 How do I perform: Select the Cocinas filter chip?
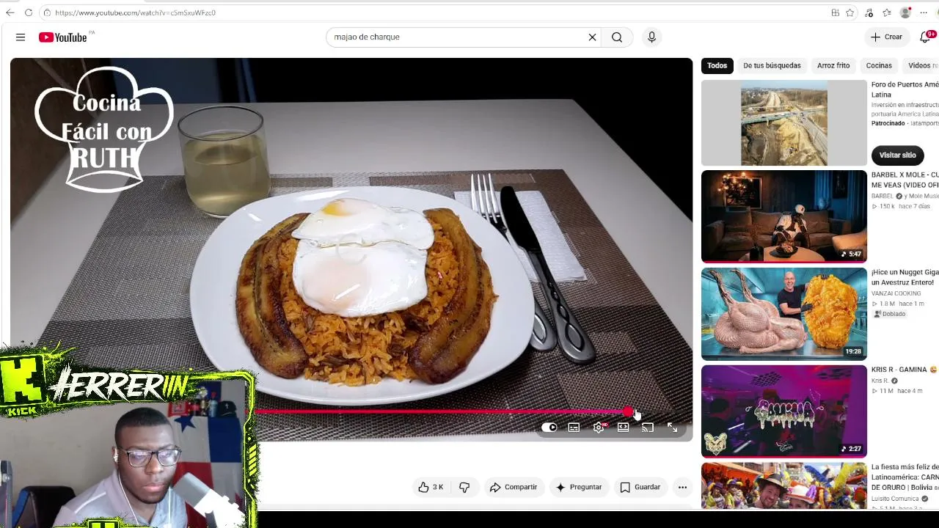pyautogui.click(x=879, y=65)
